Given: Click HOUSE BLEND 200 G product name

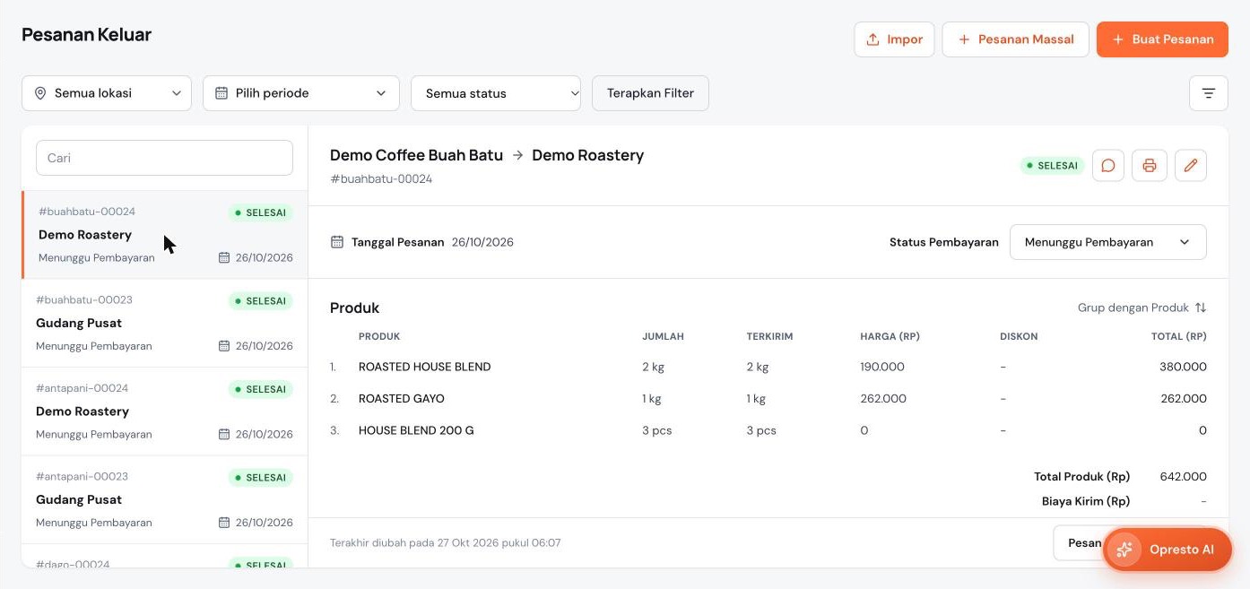Looking at the screenshot, I should 416,430.
